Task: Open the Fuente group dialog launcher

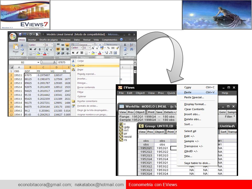Action: point(53,57)
